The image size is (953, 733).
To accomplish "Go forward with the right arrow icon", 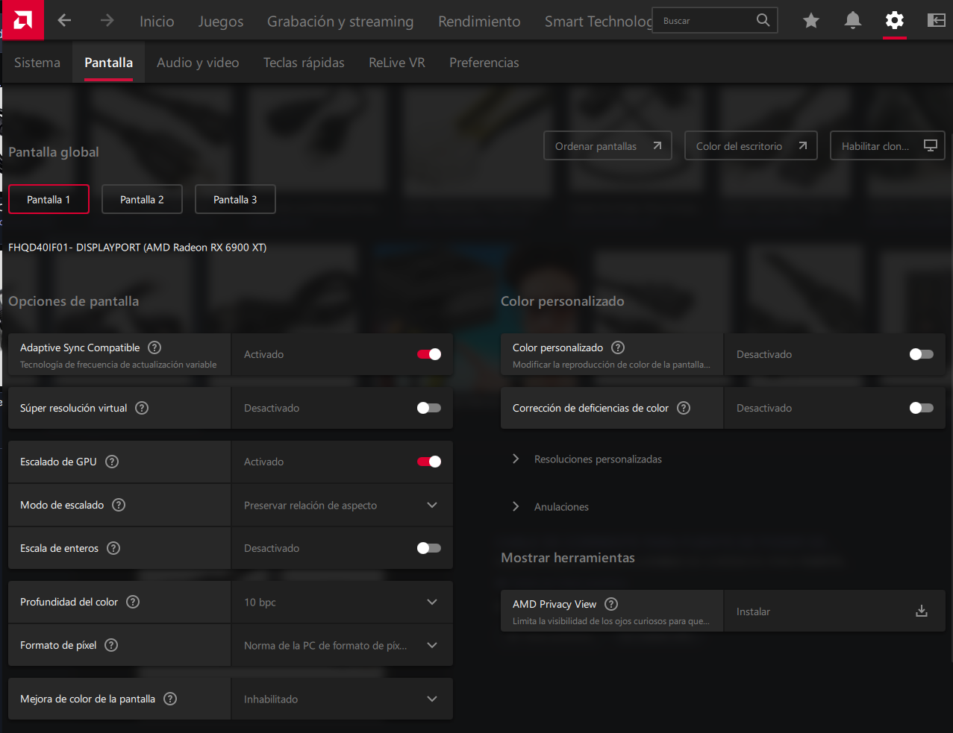I will 107,20.
